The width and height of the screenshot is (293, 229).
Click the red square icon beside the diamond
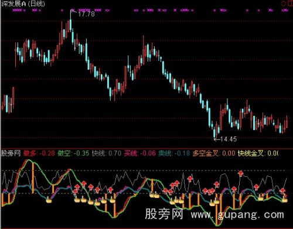[290, 4]
